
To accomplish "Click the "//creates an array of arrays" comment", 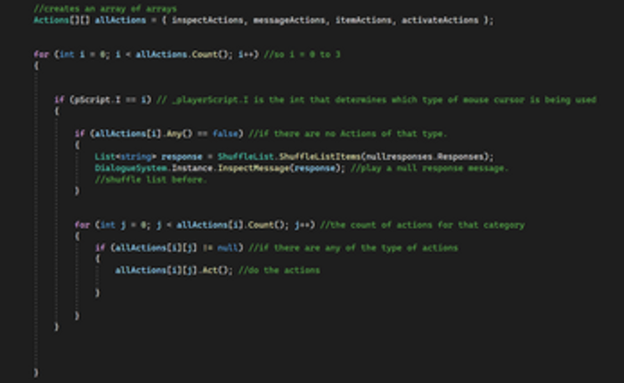I will click(105, 9).
